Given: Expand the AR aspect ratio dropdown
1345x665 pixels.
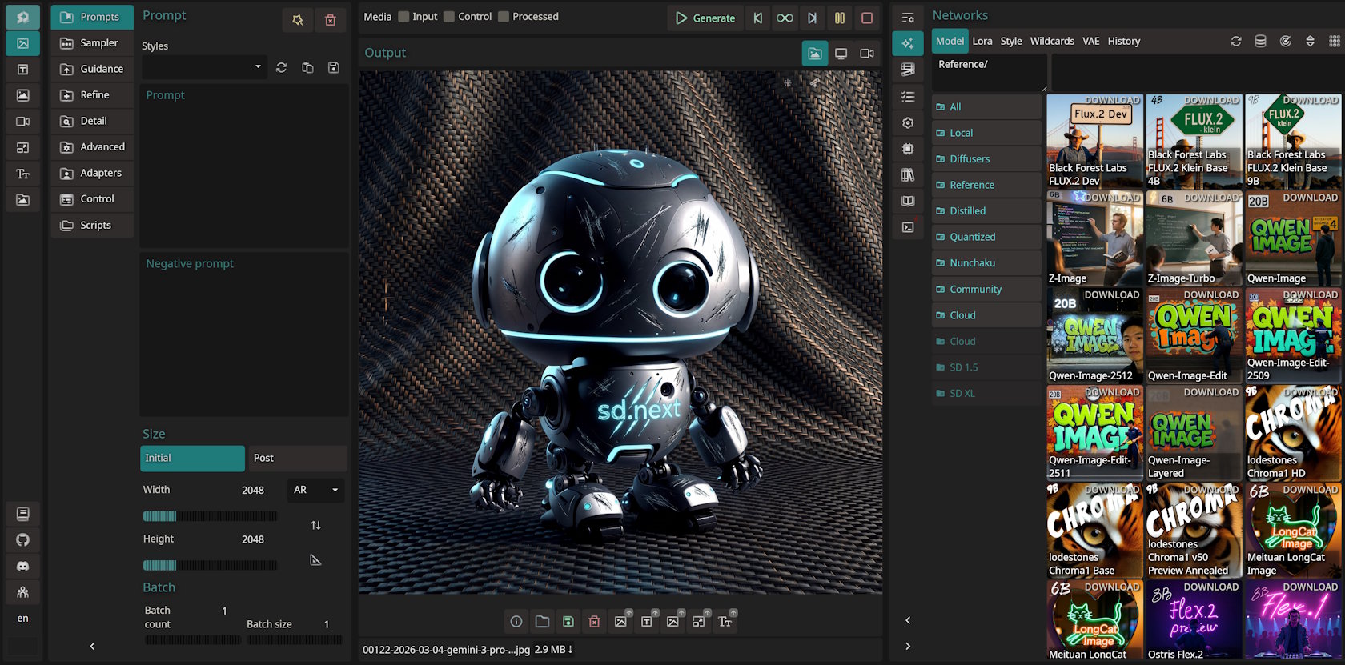Looking at the screenshot, I should pyautogui.click(x=315, y=490).
